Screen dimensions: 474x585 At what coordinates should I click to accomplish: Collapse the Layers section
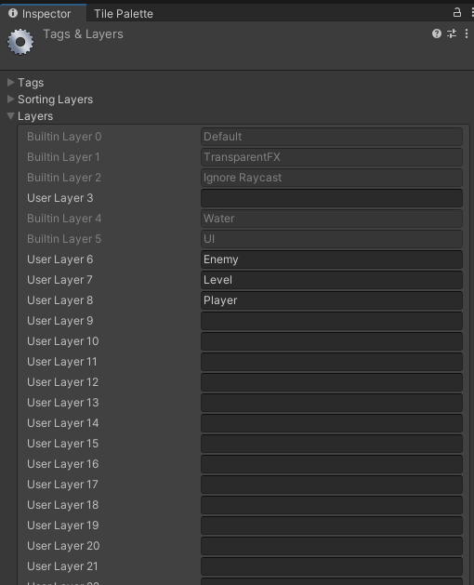[11, 116]
